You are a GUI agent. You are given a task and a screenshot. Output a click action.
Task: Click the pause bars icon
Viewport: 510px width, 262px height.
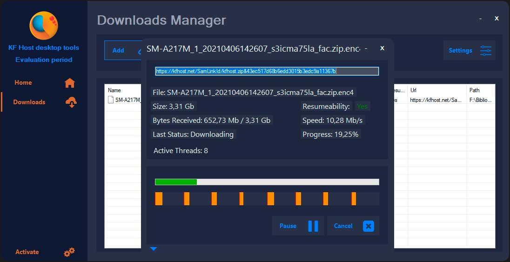coord(313,226)
